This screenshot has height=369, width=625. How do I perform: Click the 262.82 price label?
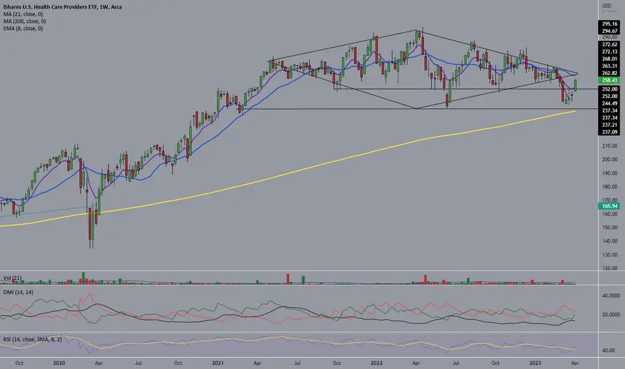tap(609, 73)
